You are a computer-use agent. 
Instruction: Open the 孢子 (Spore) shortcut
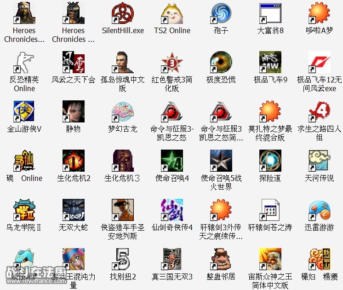click(x=221, y=13)
